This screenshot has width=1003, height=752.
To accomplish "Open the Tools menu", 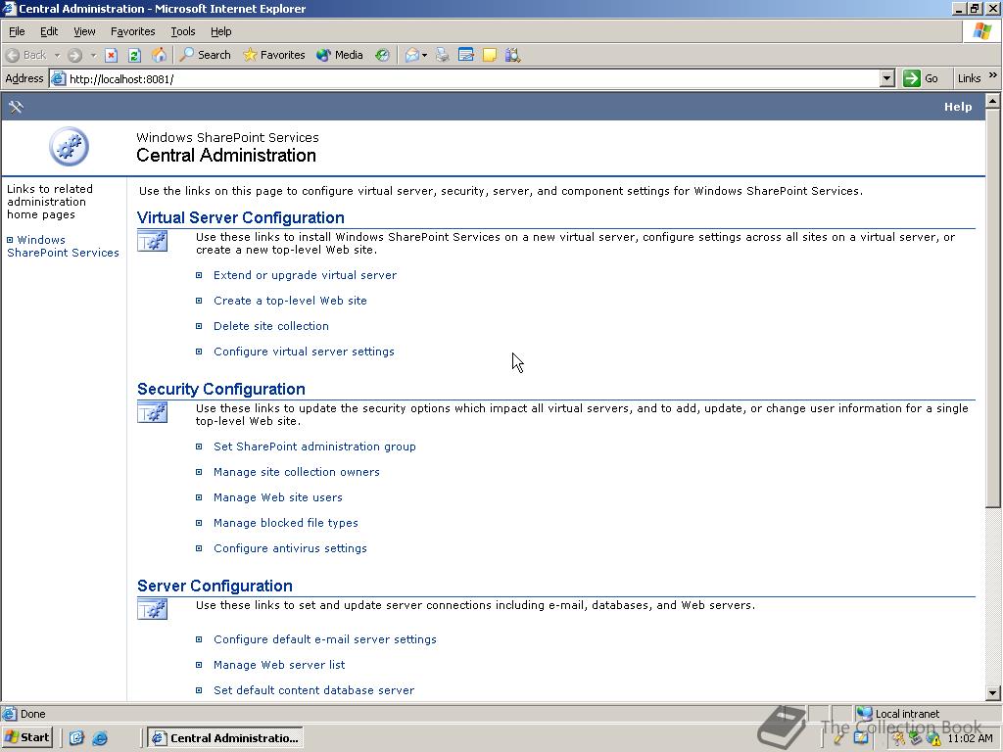I will (183, 31).
